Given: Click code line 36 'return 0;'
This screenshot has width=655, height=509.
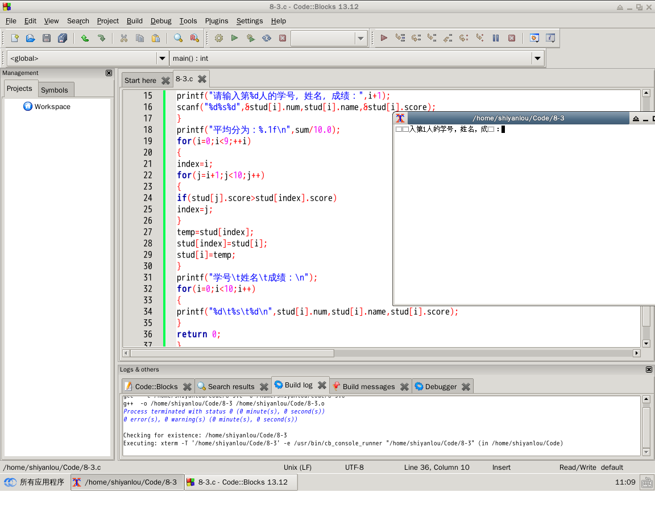Looking at the screenshot, I should click(198, 334).
